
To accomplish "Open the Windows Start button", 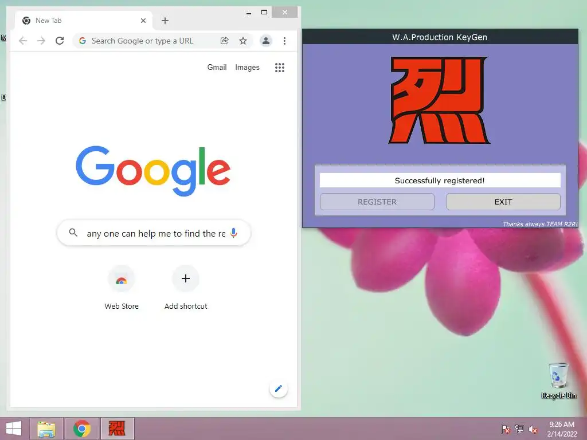I will [x=14, y=429].
